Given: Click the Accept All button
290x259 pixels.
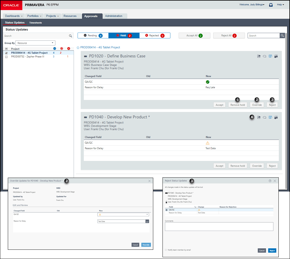Looking at the screenshot, I should pos(194,35).
